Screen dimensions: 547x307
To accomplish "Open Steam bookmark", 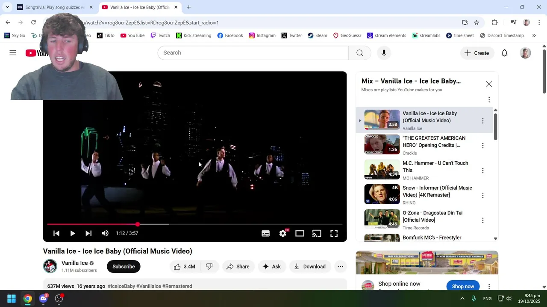I will point(317,35).
